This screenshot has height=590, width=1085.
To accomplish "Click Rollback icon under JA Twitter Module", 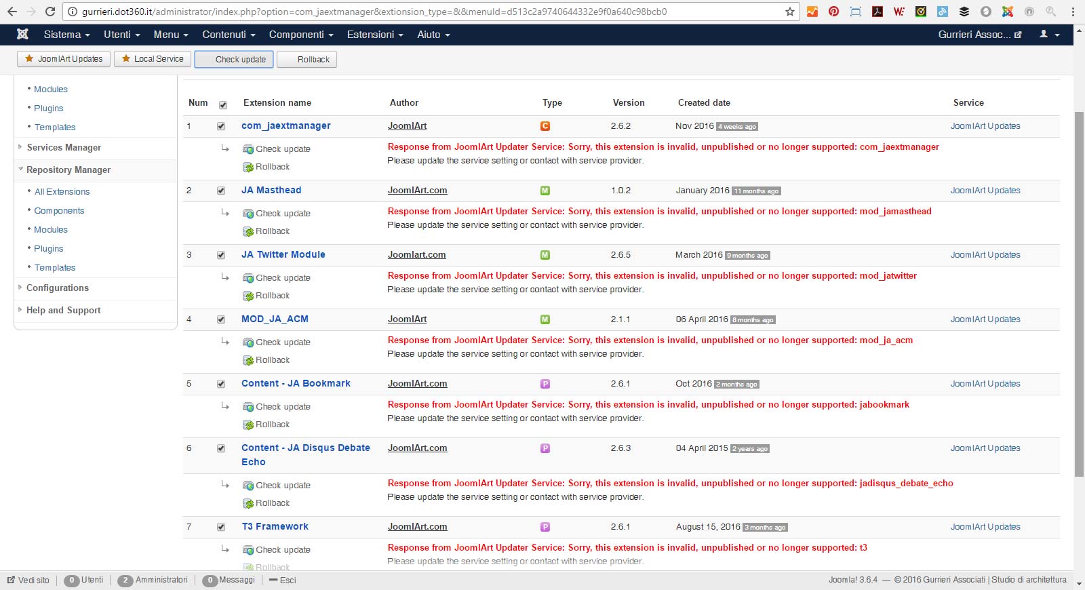I will (248, 296).
